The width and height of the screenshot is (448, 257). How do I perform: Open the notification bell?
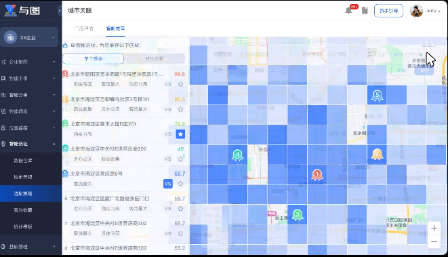pyautogui.click(x=348, y=11)
